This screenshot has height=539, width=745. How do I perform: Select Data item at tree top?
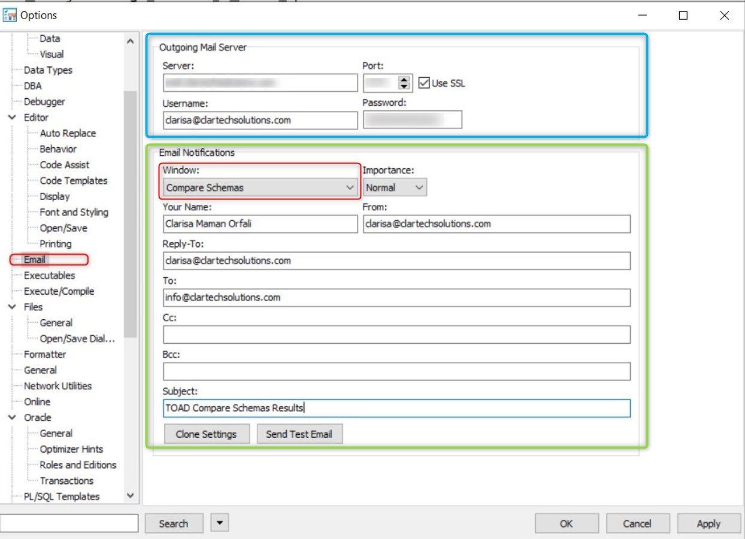pos(50,38)
